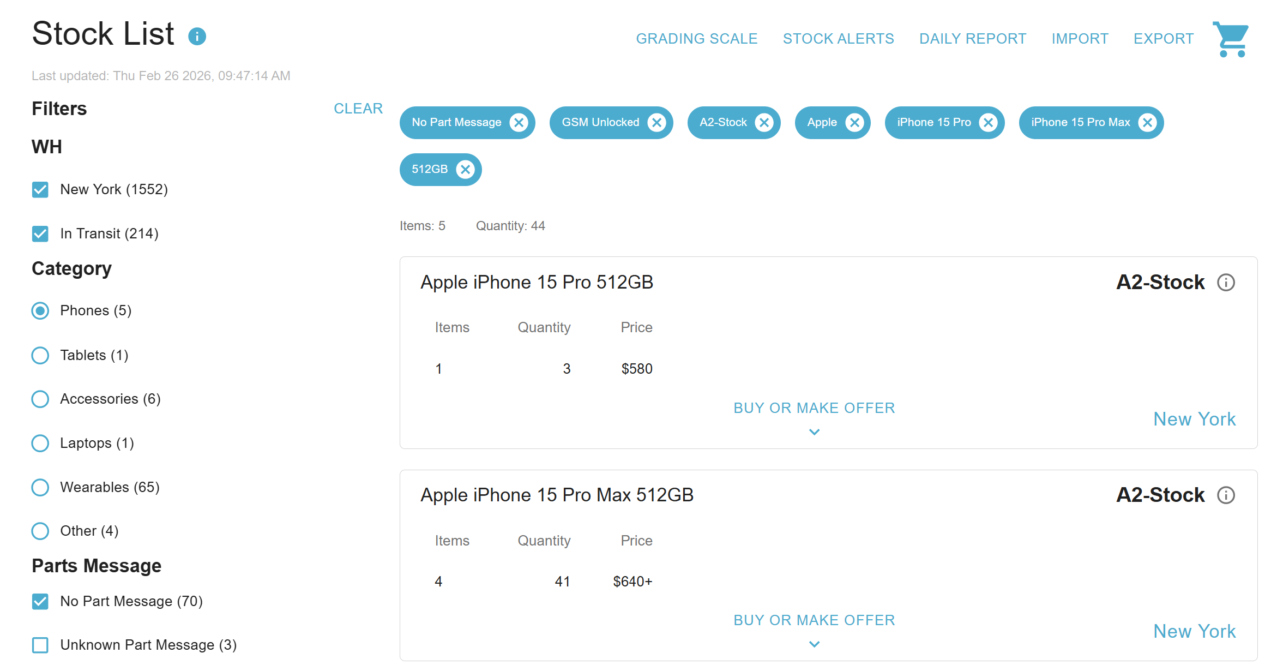Click the $640+ price value

click(632, 582)
